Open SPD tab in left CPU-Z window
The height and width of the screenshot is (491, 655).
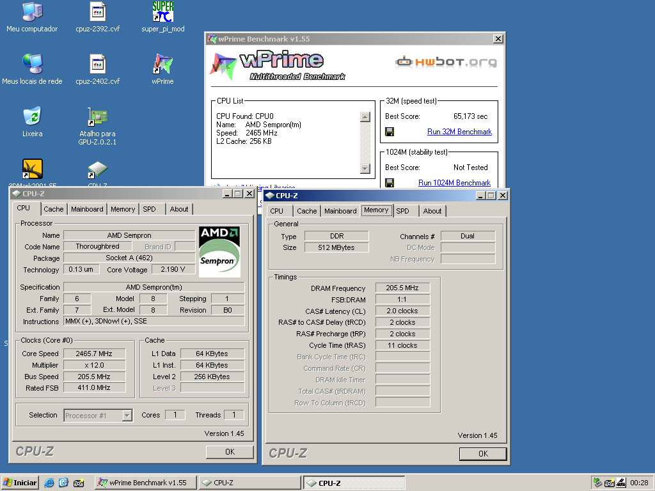(x=149, y=209)
